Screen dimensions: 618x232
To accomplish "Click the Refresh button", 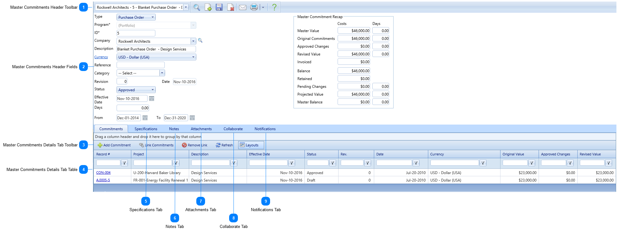I will click(x=224, y=145).
